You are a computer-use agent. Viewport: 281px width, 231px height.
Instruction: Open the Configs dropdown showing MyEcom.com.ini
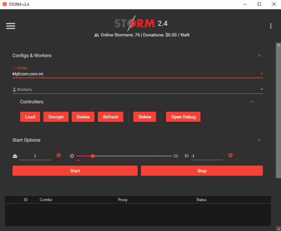coord(137,74)
